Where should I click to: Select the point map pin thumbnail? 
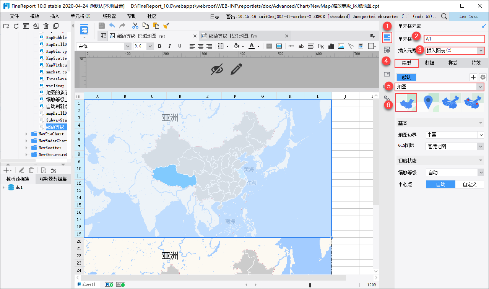point(429,102)
